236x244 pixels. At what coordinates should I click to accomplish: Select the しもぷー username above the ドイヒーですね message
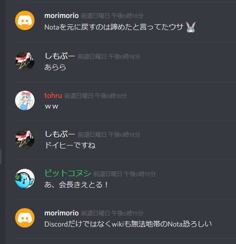[x=60, y=134]
